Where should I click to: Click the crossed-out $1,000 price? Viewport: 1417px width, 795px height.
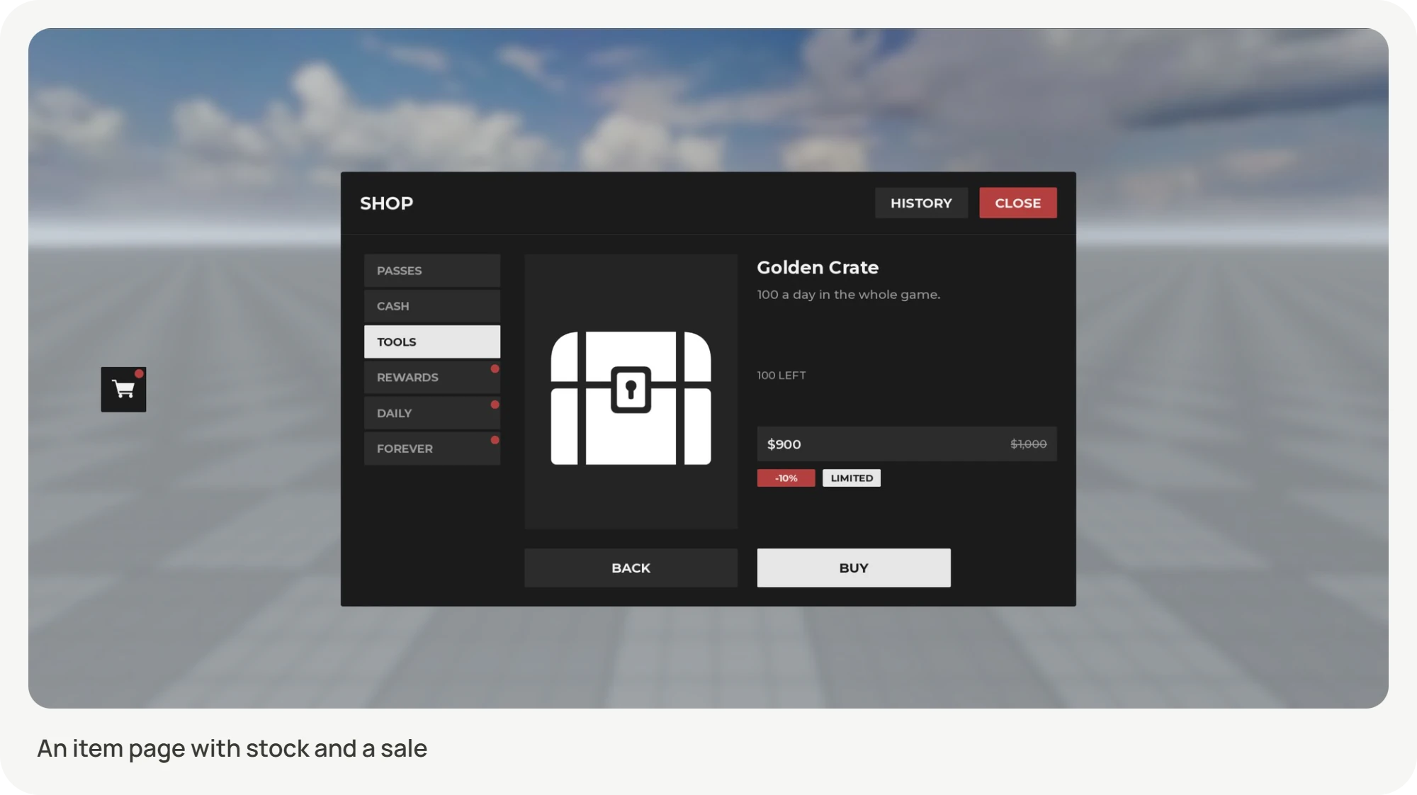(1028, 444)
